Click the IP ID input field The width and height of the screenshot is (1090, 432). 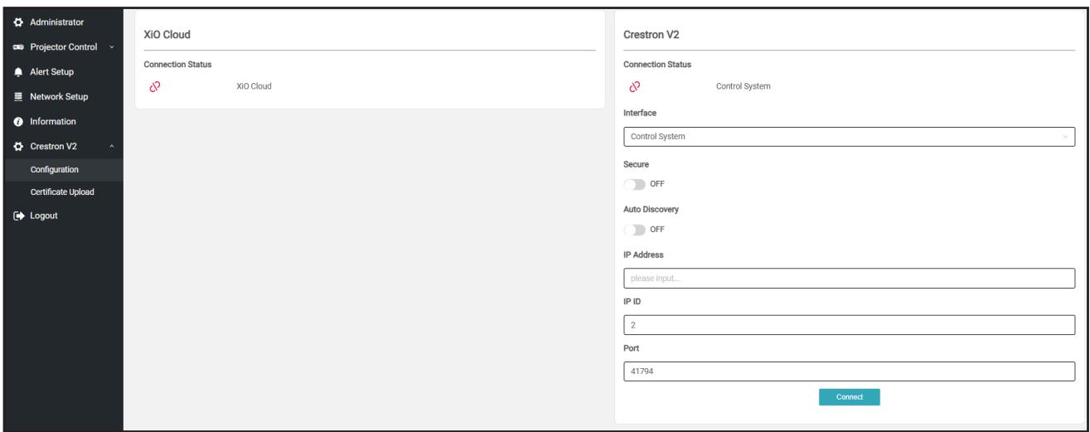(848, 324)
